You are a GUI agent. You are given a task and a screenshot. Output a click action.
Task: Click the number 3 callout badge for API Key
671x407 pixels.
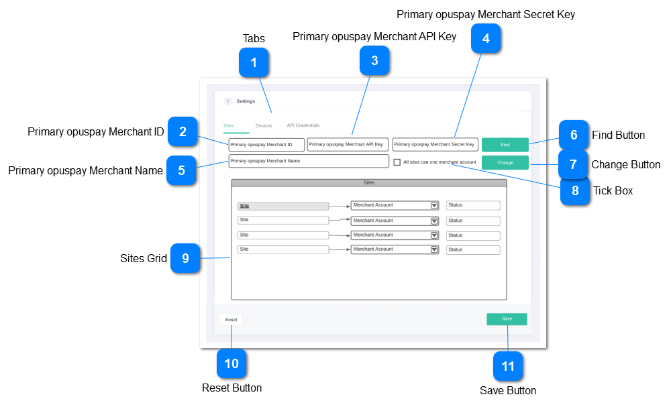click(x=374, y=61)
